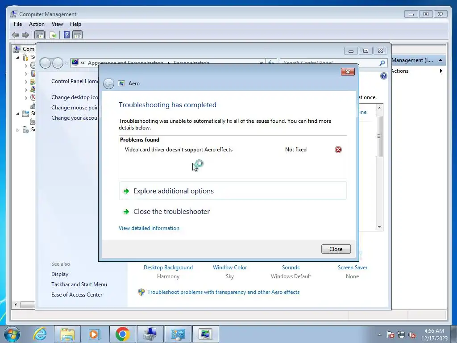
Task: Click the Close button in Aero dialog
Action: pyautogui.click(x=336, y=249)
